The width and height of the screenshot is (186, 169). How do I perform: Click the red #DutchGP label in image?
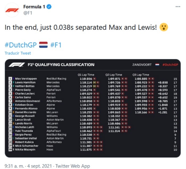[170, 65]
